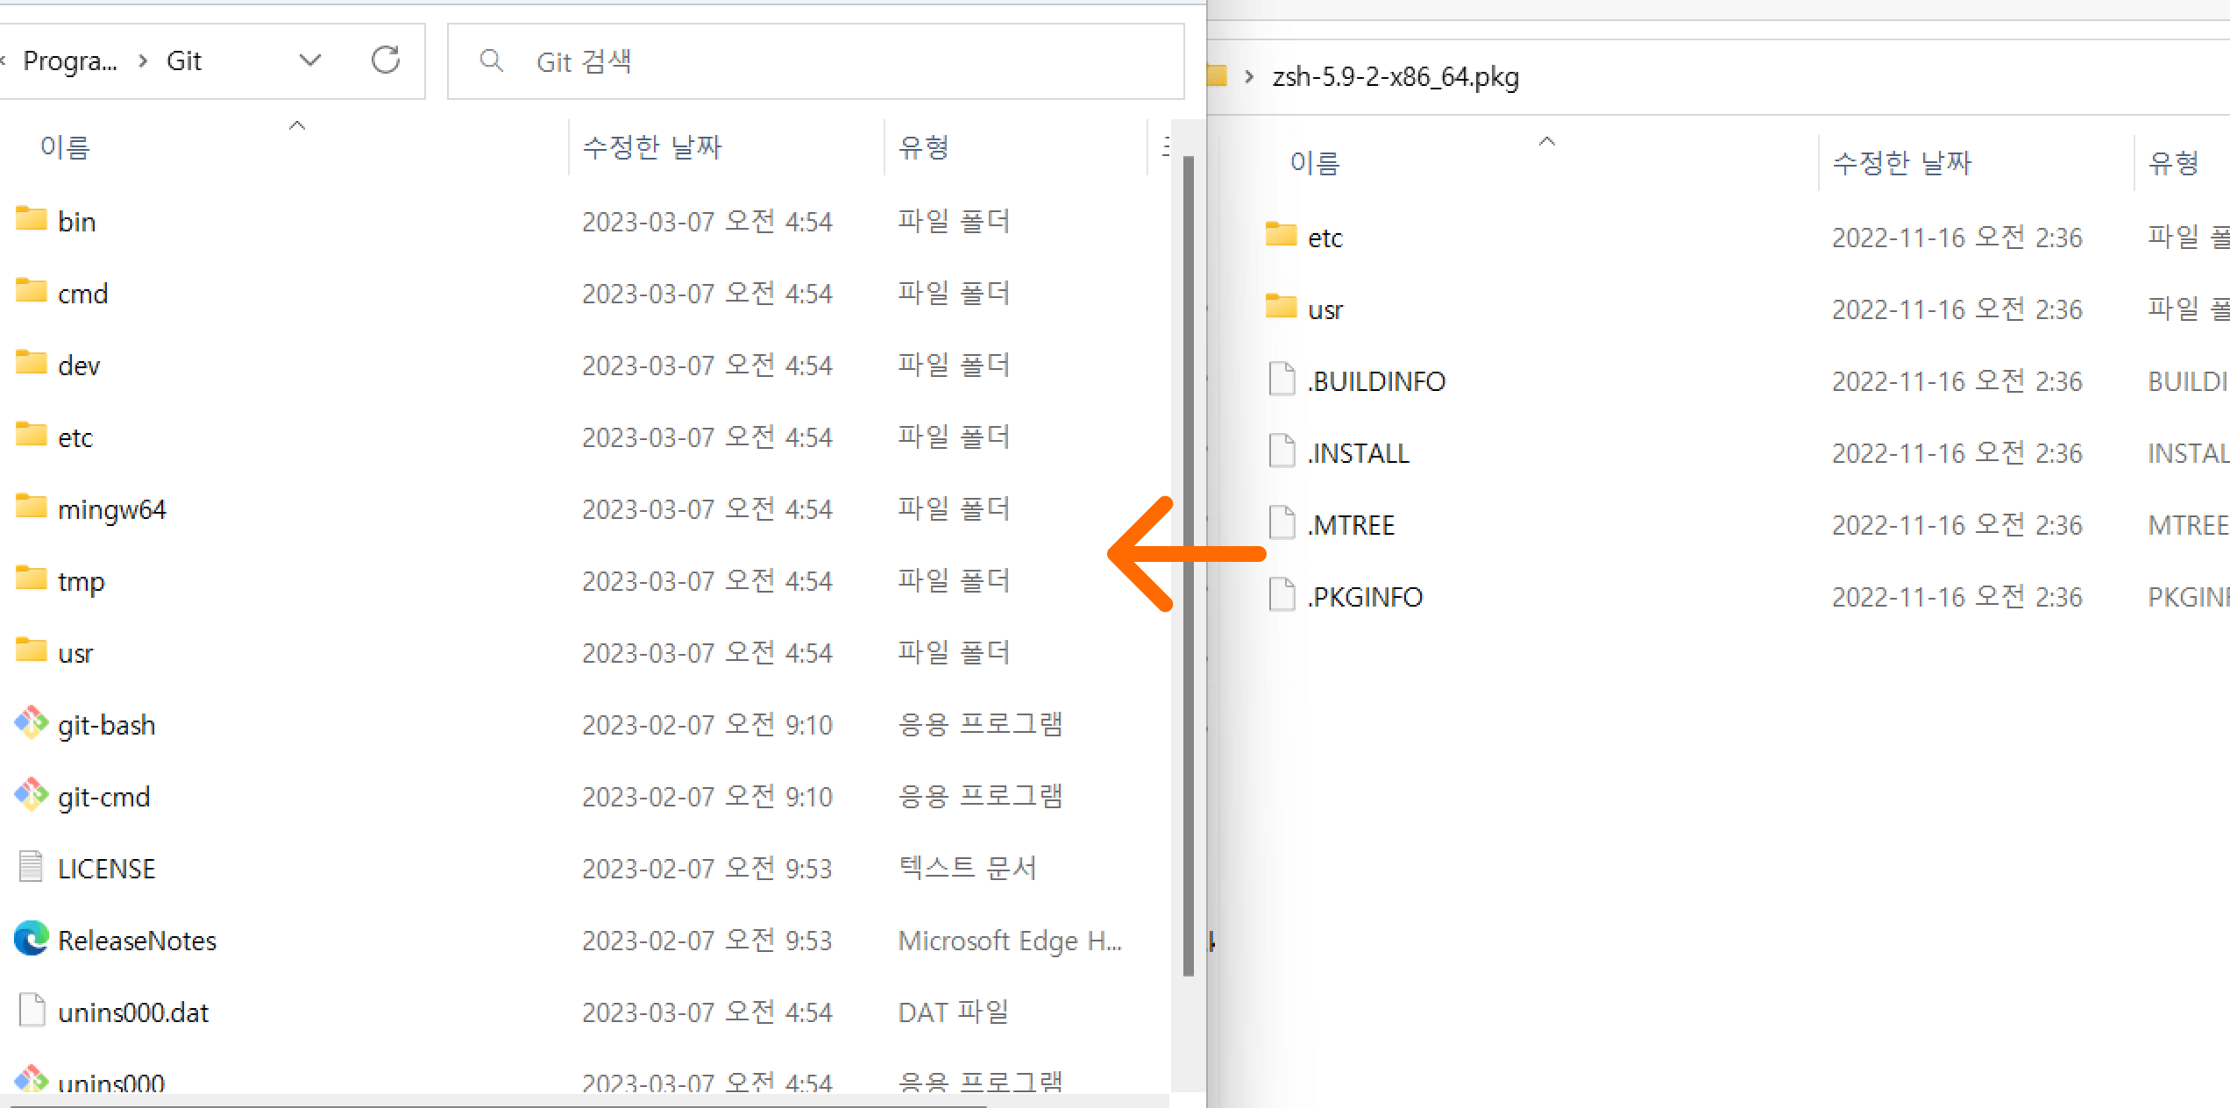
Task: Select the .MTREE file name
Action: (1351, 525)
